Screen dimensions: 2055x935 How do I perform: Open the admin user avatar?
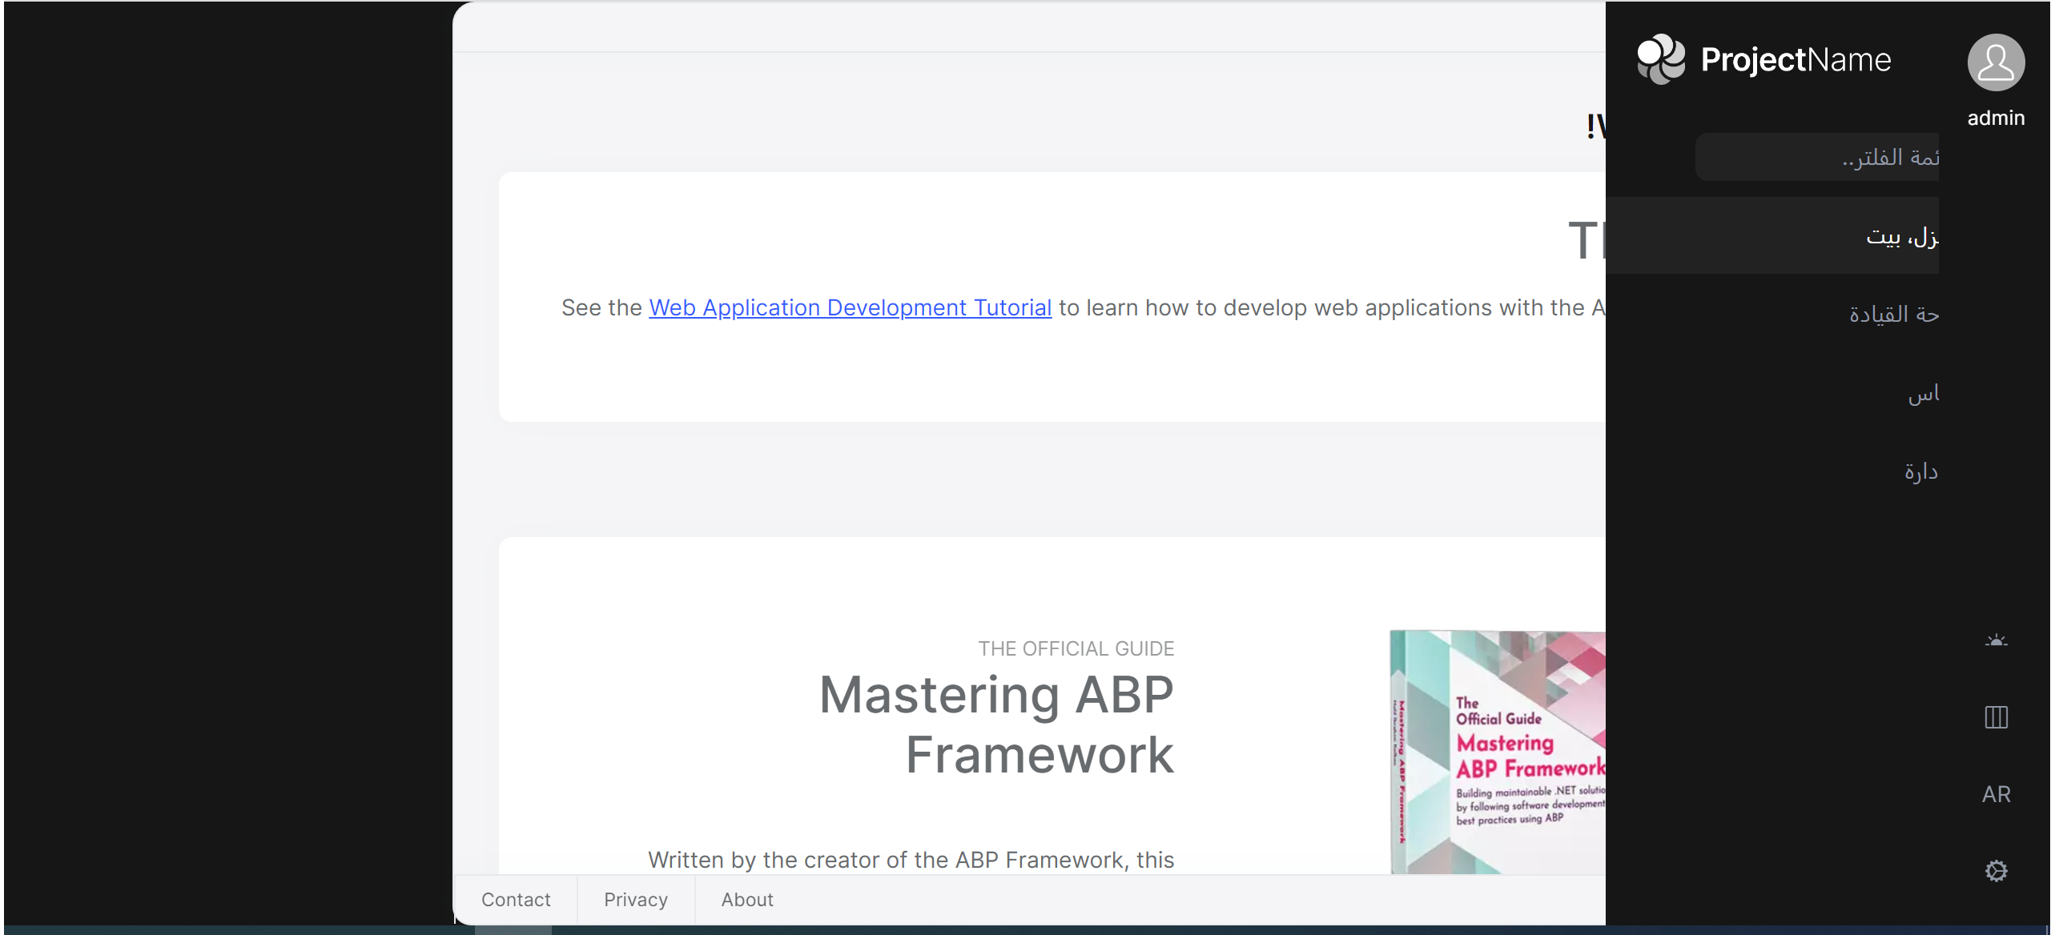[x=1995, y=62]
